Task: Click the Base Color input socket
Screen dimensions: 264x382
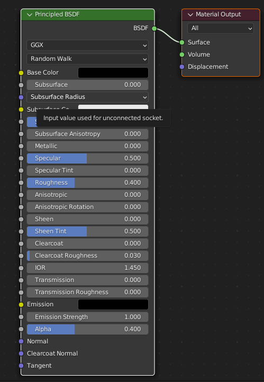Action: click(x=21, y=73)
